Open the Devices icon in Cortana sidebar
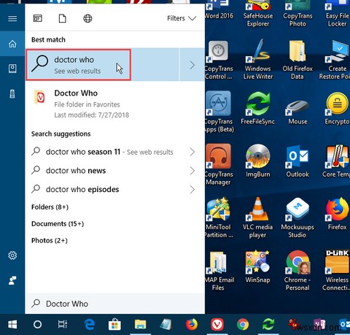Viewport: 350px width, 335px height. (x=12, y=93)
